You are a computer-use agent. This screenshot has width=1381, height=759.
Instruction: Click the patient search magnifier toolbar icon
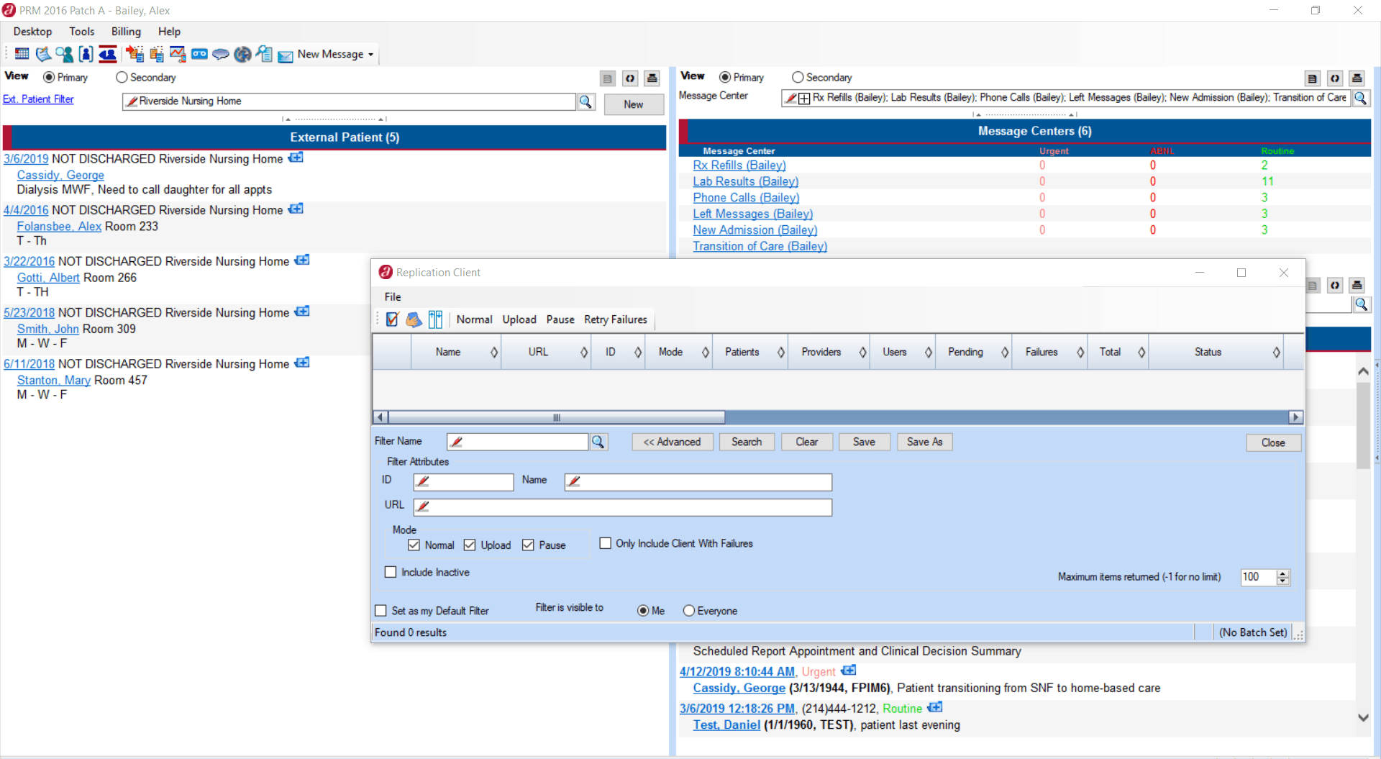point(64,54)
